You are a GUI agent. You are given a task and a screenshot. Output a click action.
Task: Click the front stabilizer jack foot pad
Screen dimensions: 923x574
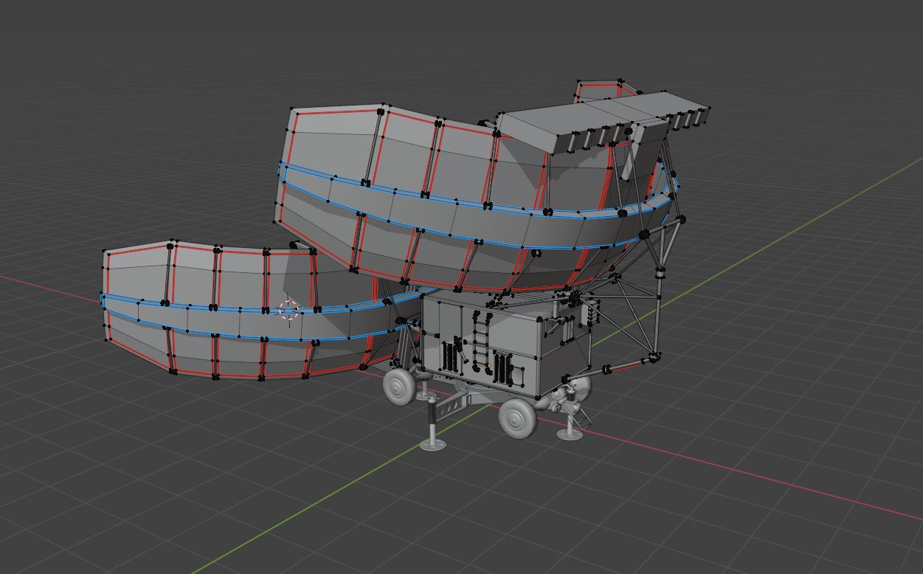pos(433,443)
